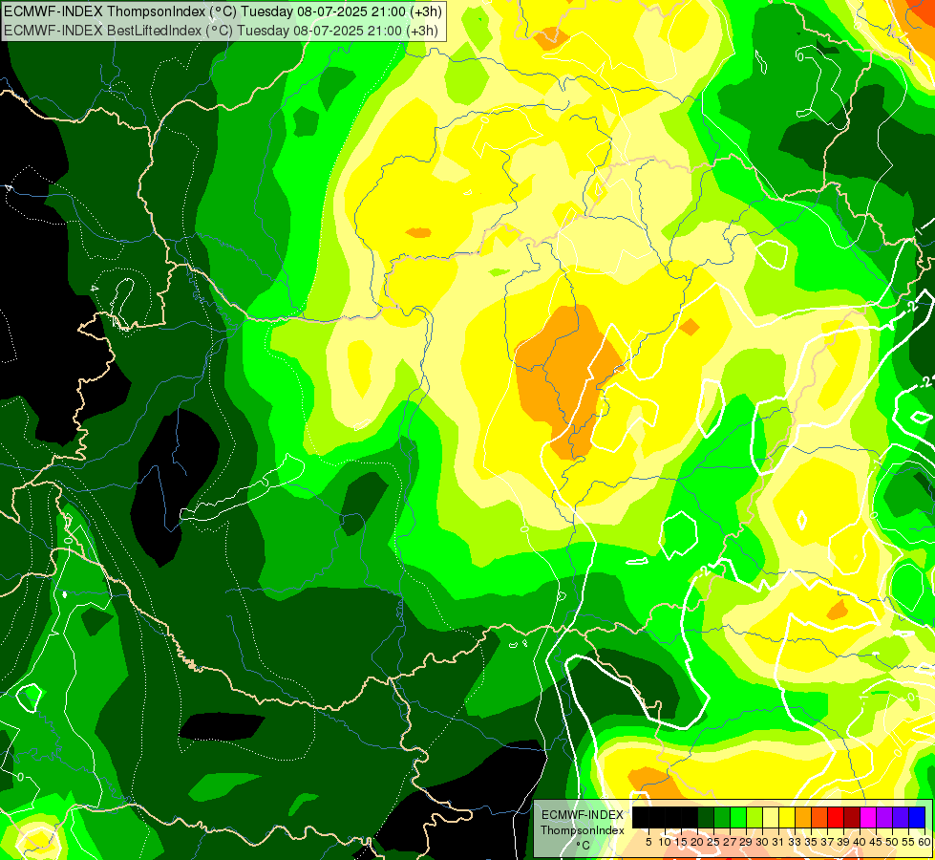
Task: Click legend tick value '5'
Action: click(x=648, y=842)
